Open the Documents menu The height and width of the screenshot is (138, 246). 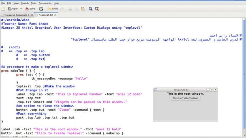coord(45,3)
